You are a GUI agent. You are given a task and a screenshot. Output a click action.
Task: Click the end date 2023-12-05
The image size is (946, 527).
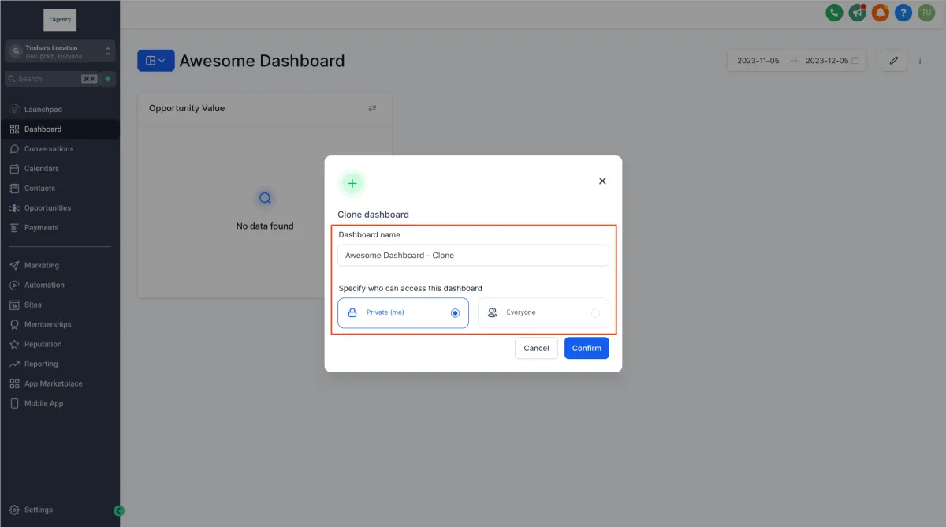click(x=826, y=61)
